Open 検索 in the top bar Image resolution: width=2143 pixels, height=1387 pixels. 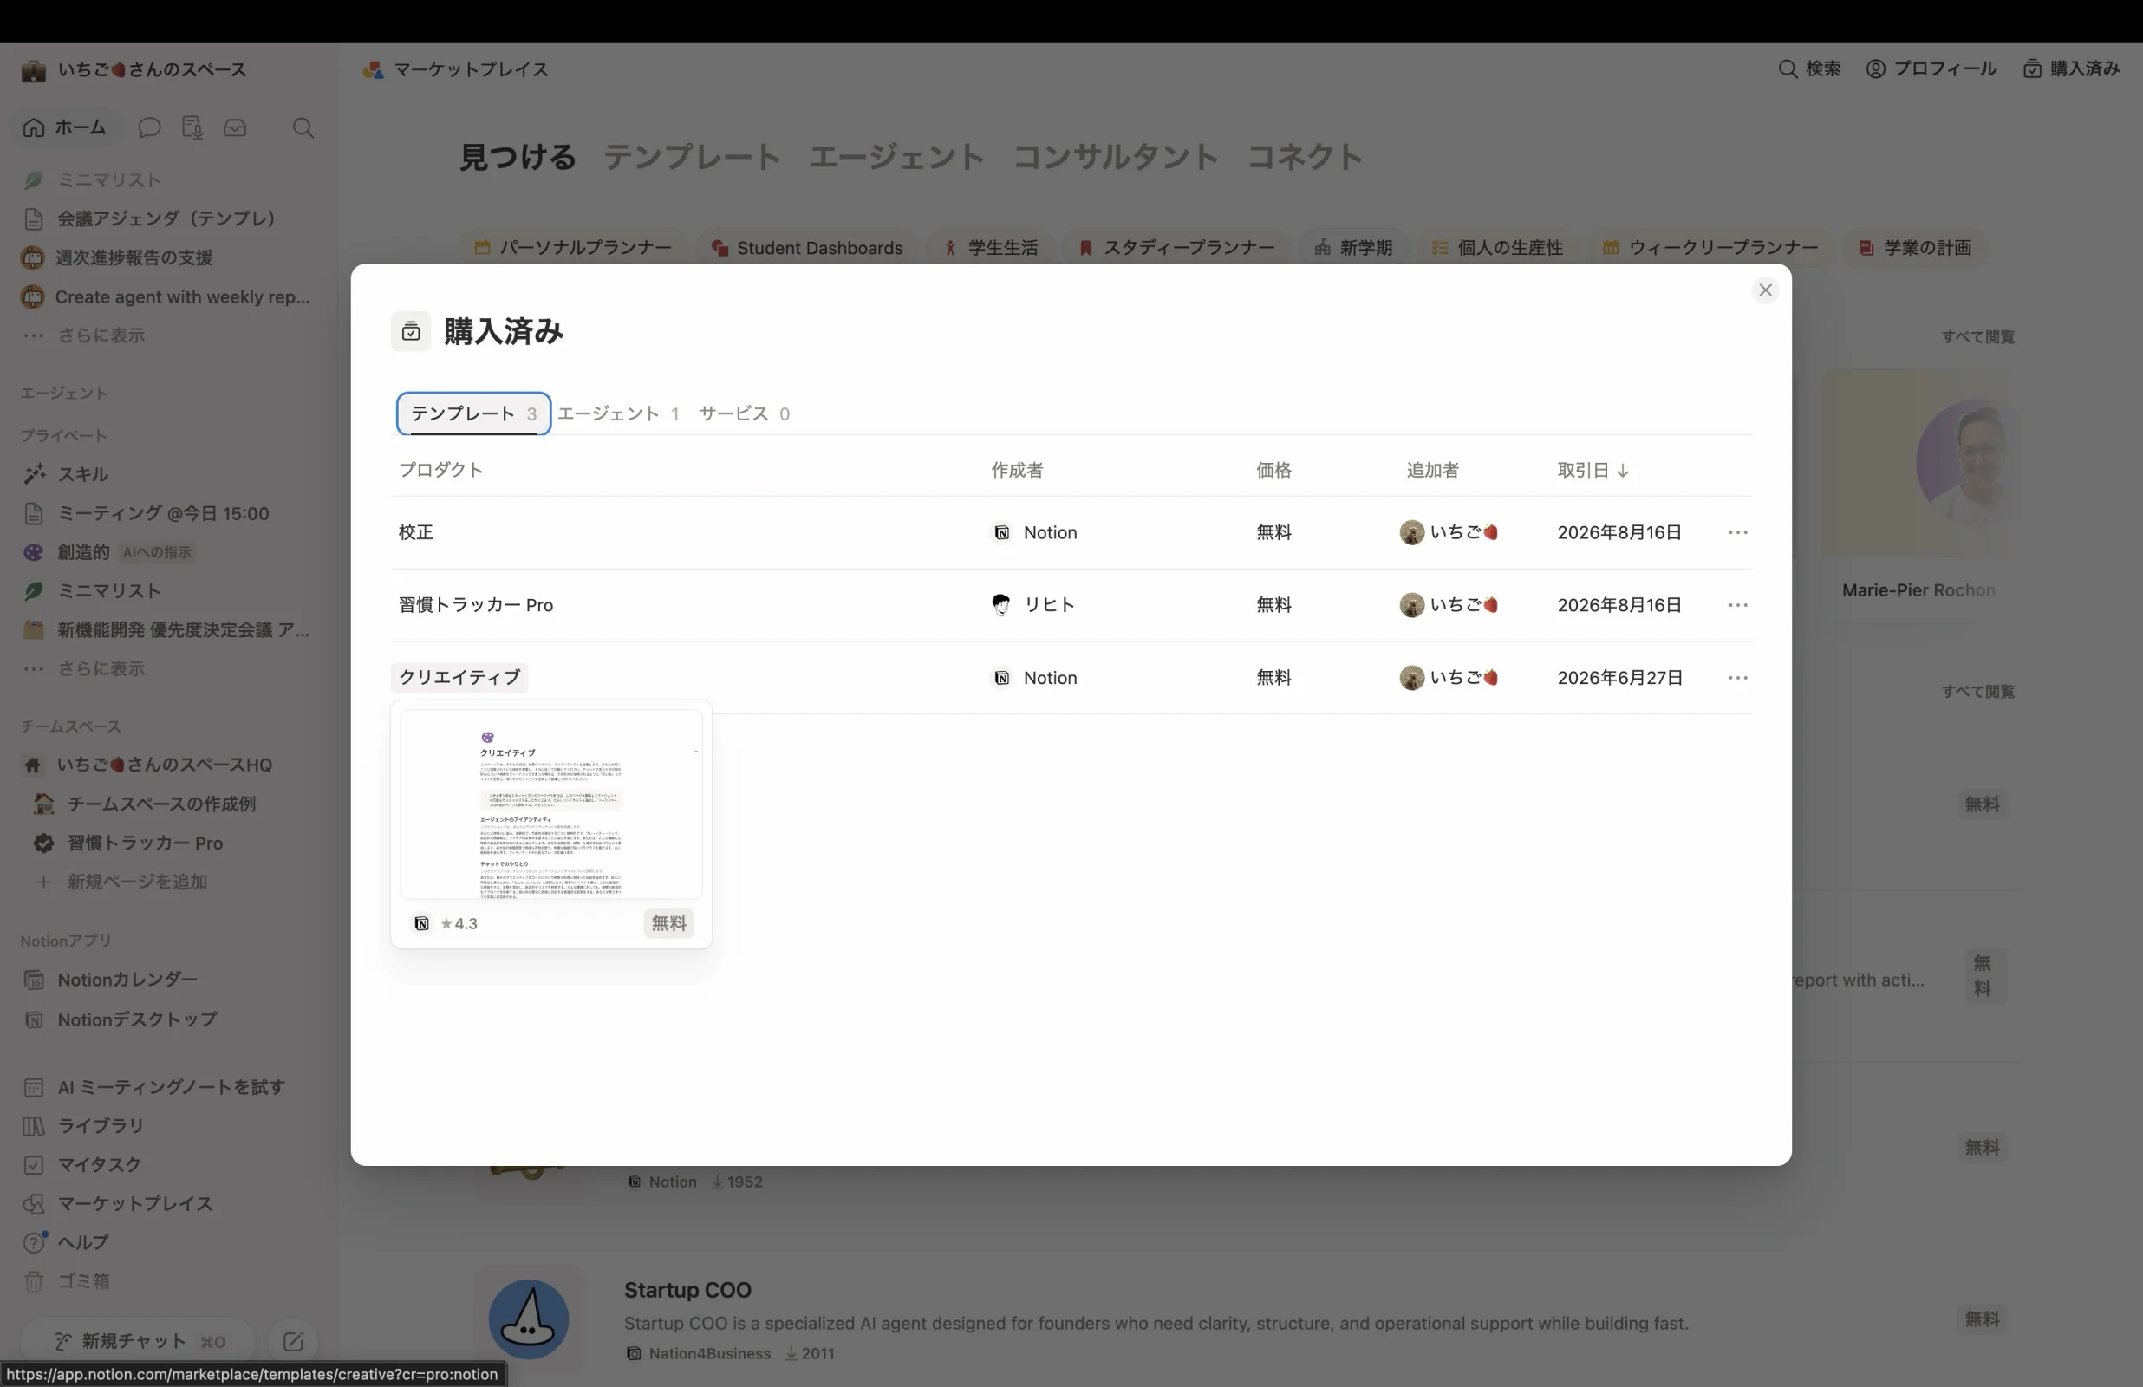click(x=1810, y=68)
